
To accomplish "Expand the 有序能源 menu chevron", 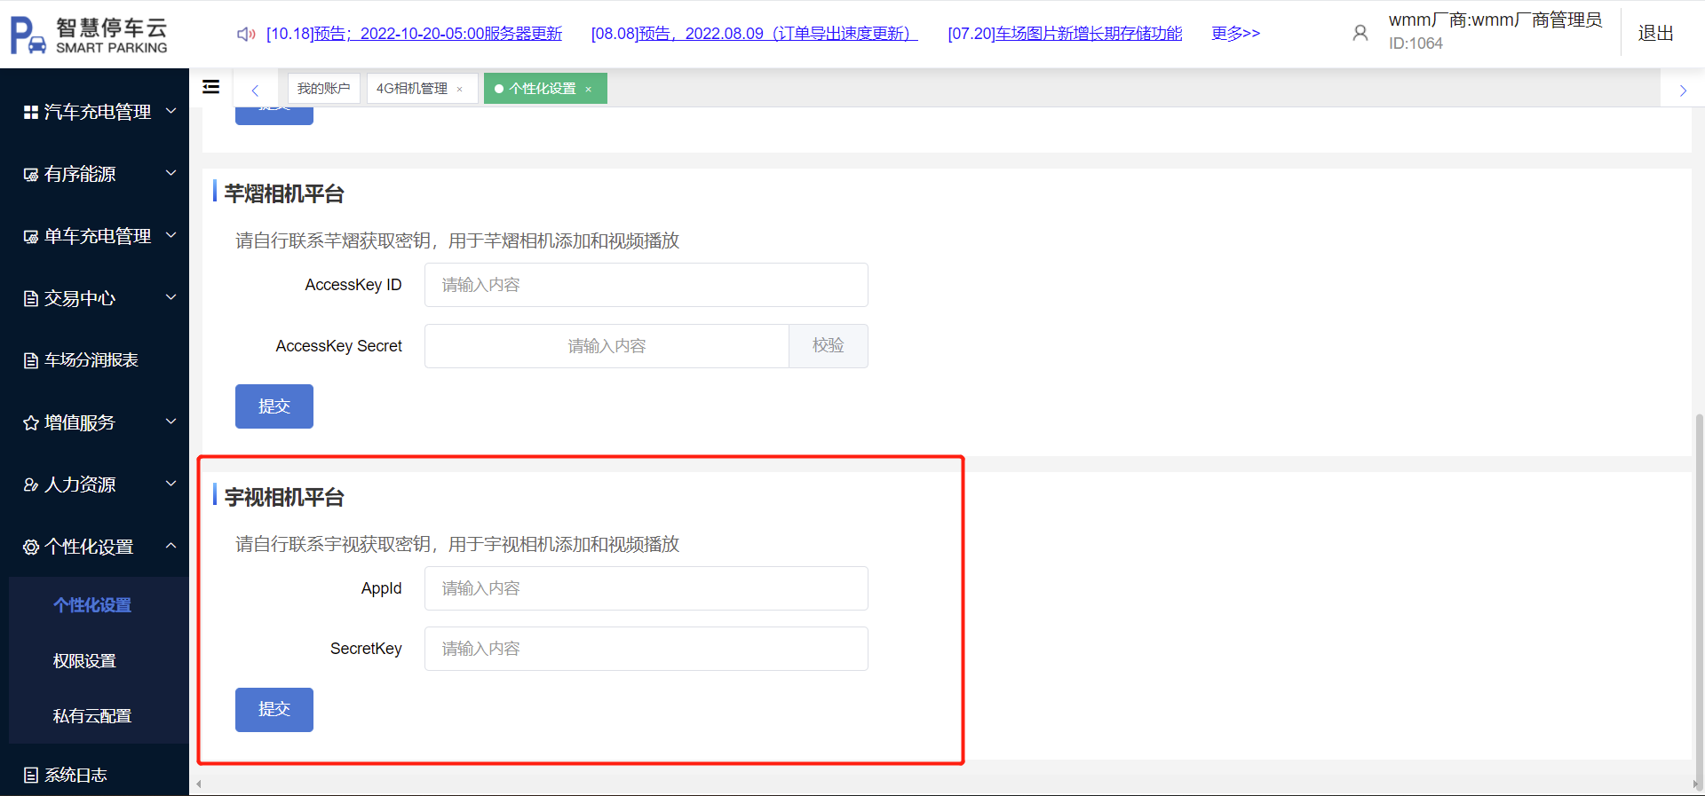I will point(171,173).
